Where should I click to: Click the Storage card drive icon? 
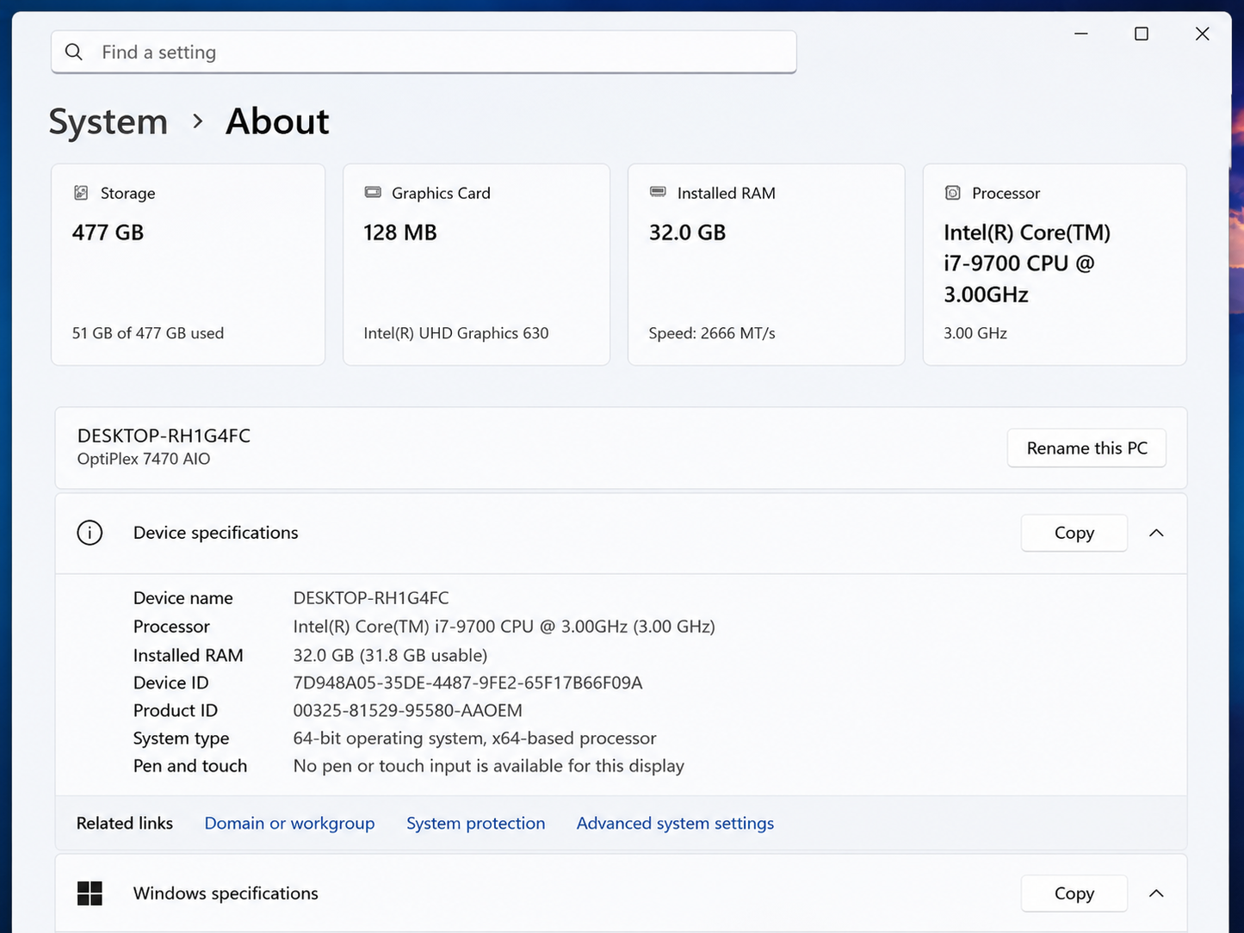[81, 193]
